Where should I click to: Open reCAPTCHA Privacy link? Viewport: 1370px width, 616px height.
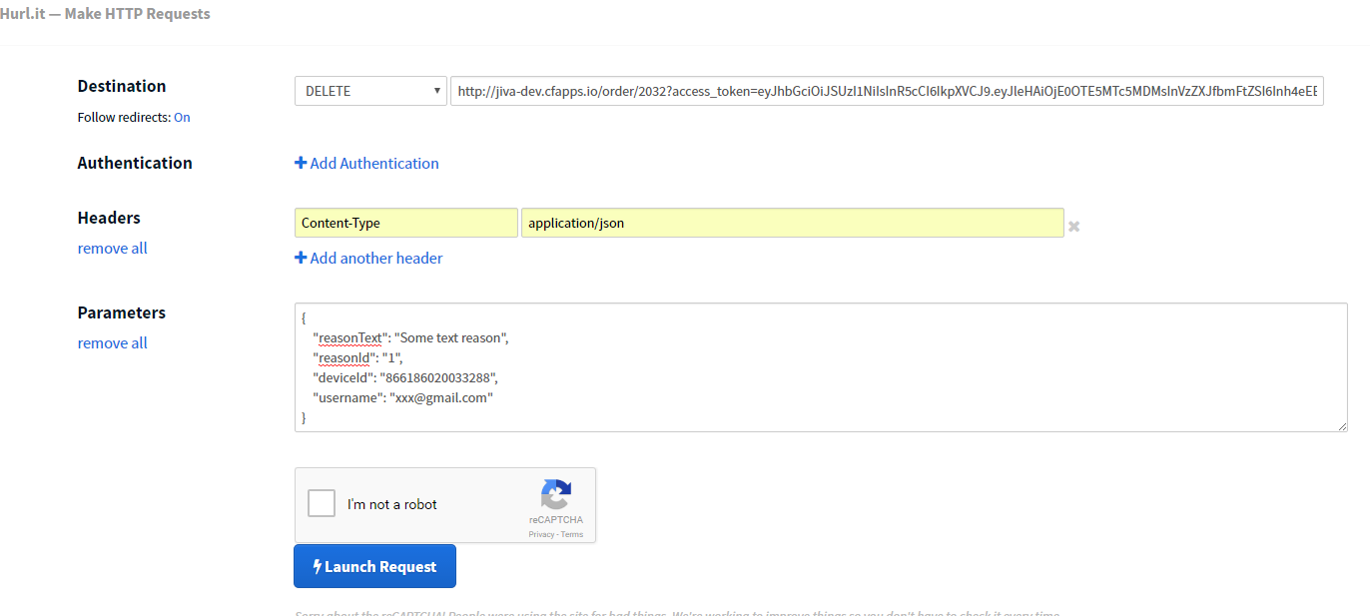[x=541, y=534]
